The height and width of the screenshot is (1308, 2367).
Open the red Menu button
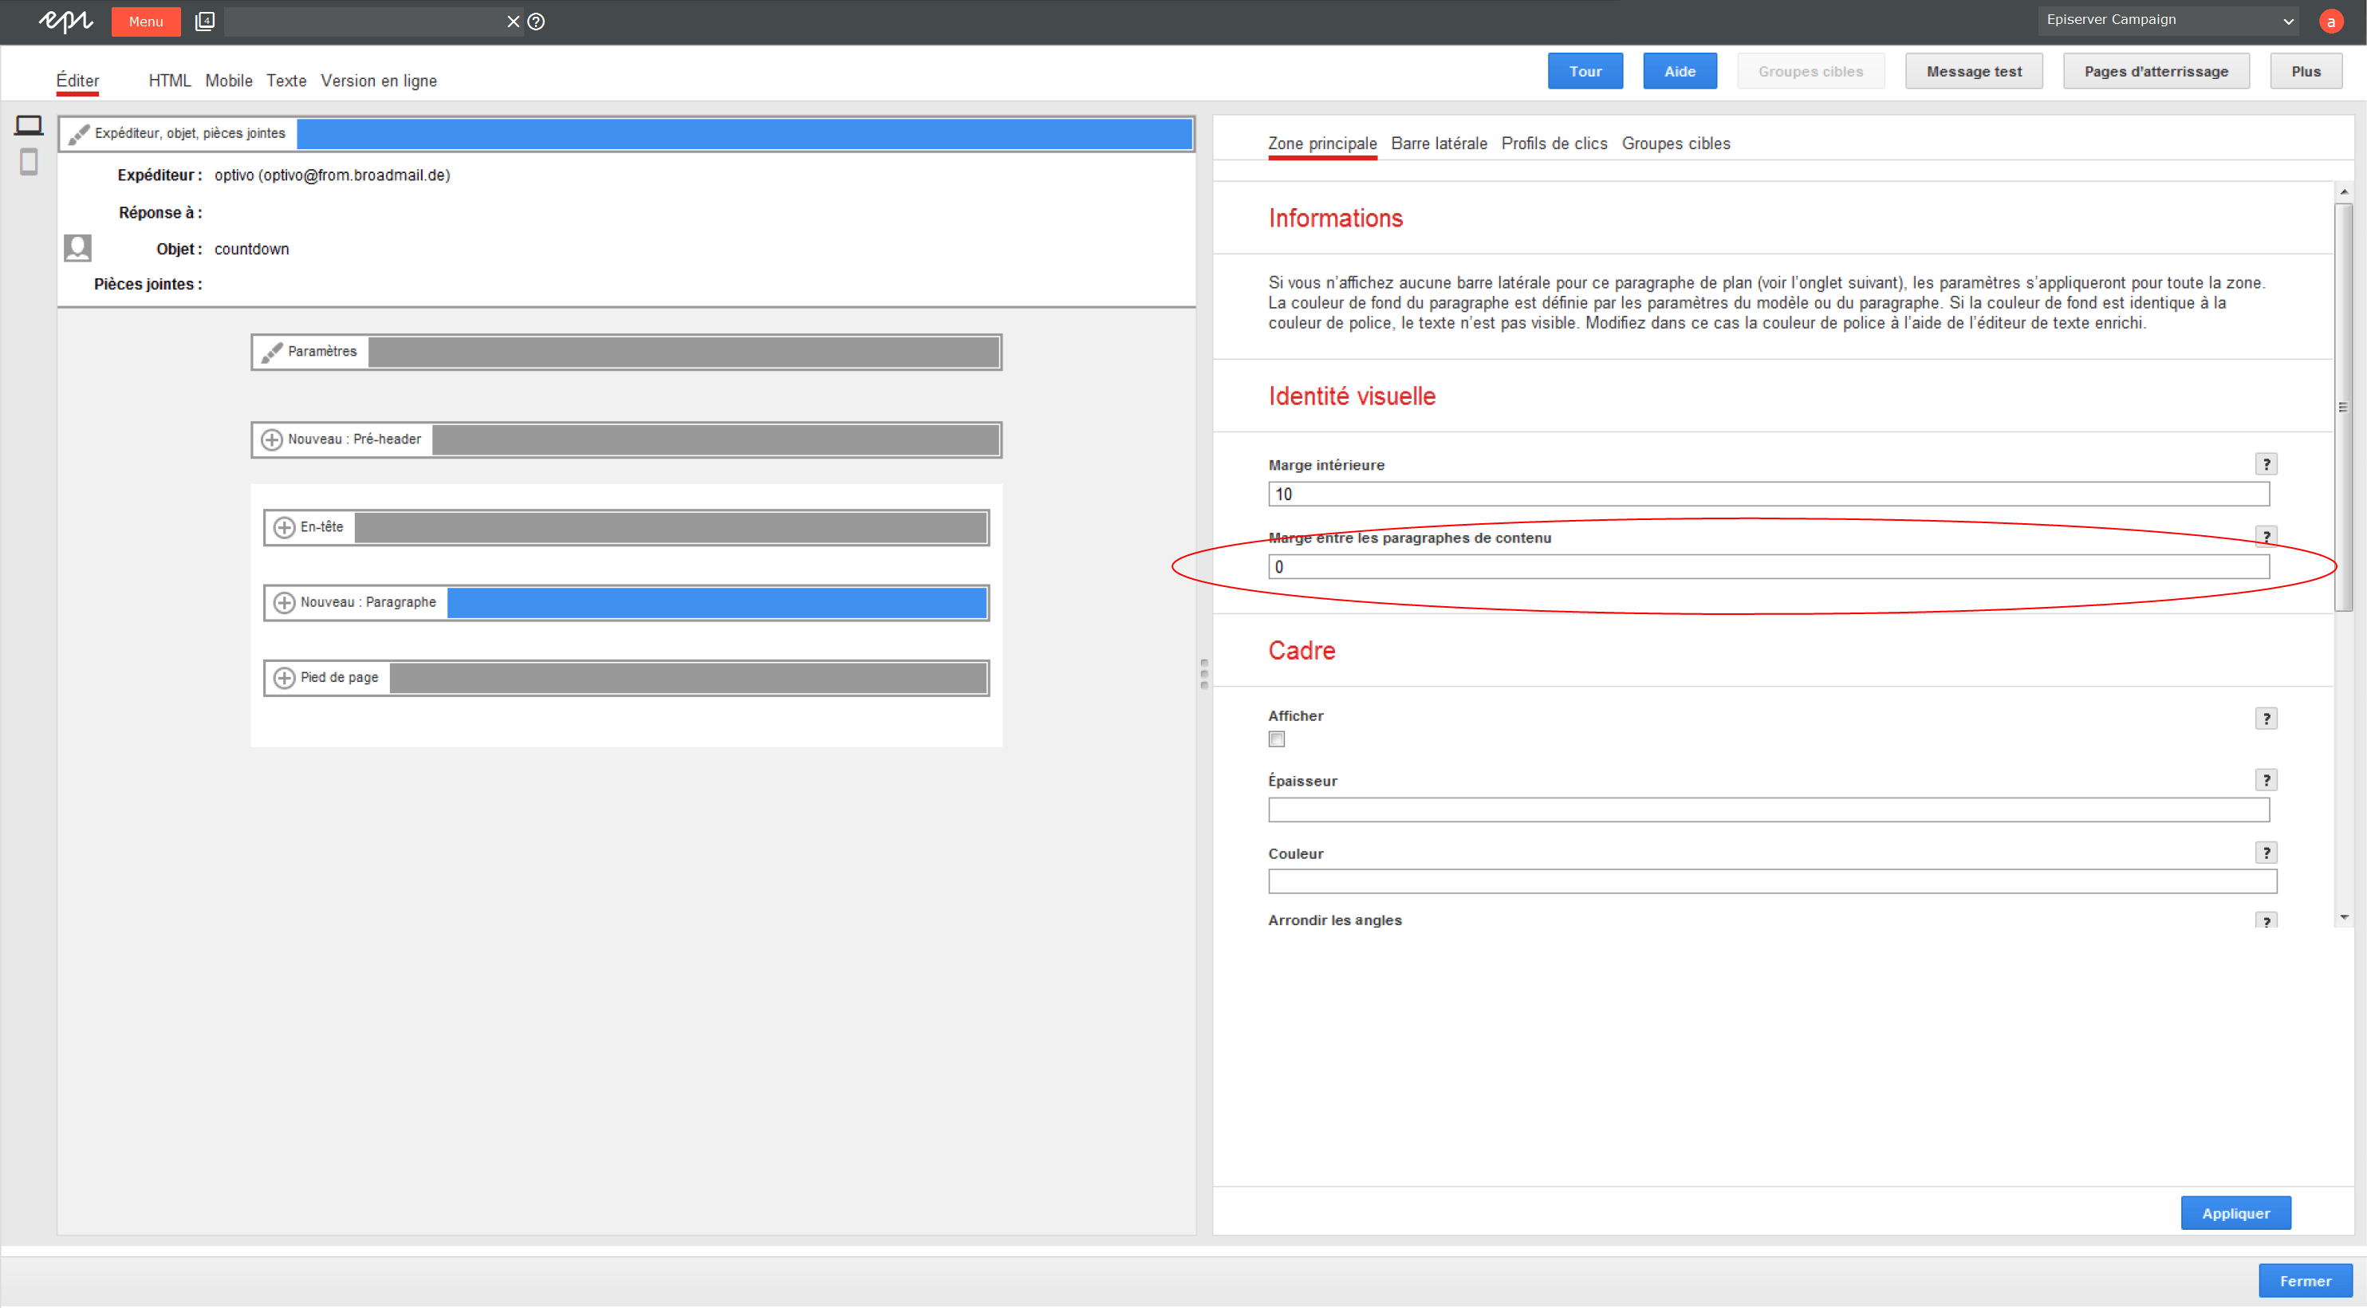pos(146,22)
